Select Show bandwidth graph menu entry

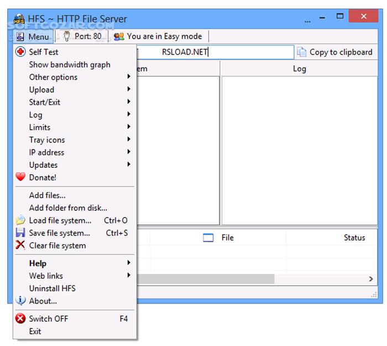[75, 65]
